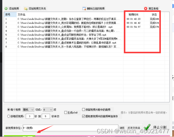Click the 添加视频文件夹 button label
Viewport: 174px width, 137px height.
(37, 9)
